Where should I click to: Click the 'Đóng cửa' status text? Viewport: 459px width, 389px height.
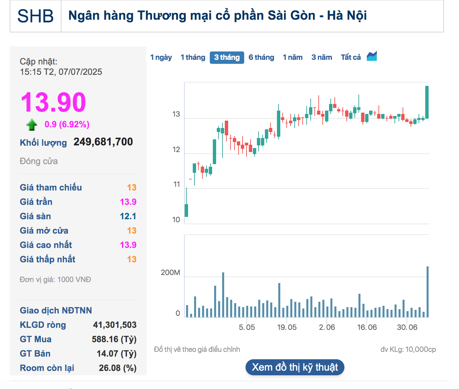[39, 161]
